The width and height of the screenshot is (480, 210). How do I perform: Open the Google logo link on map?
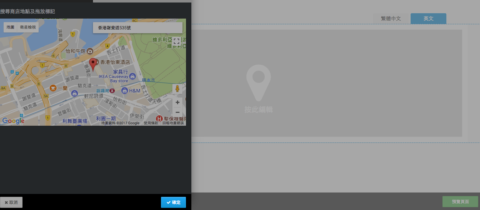[13, 121]
